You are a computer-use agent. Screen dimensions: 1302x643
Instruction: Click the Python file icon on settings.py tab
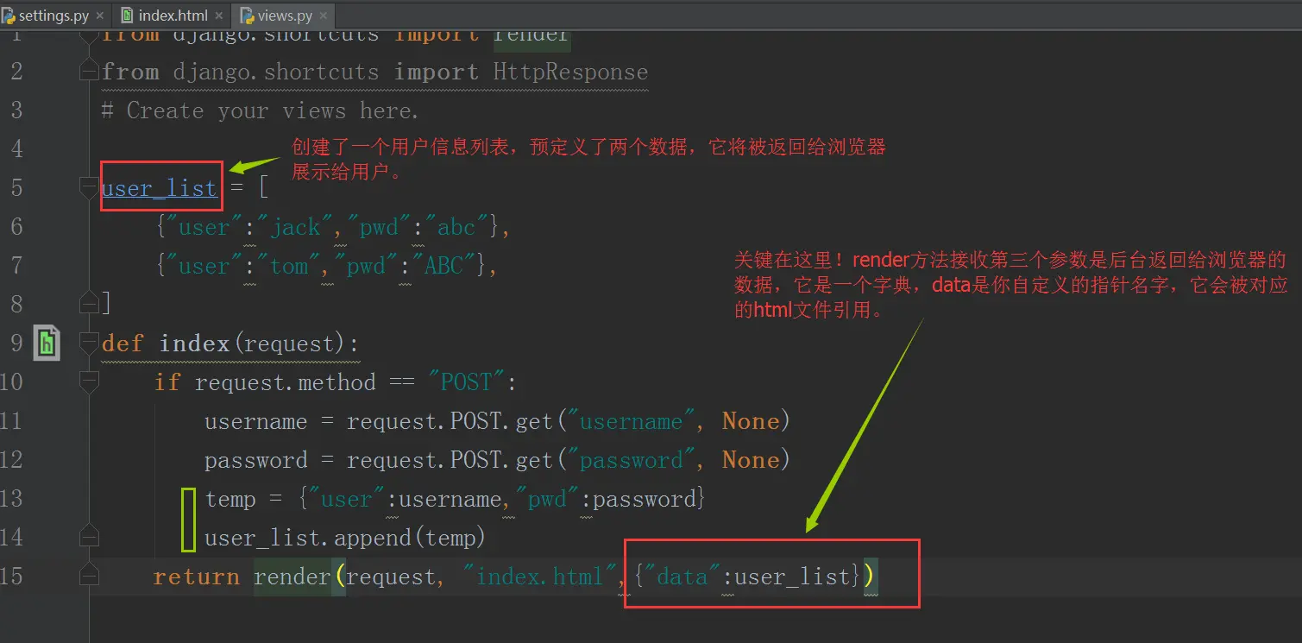[x=7, y=15]
